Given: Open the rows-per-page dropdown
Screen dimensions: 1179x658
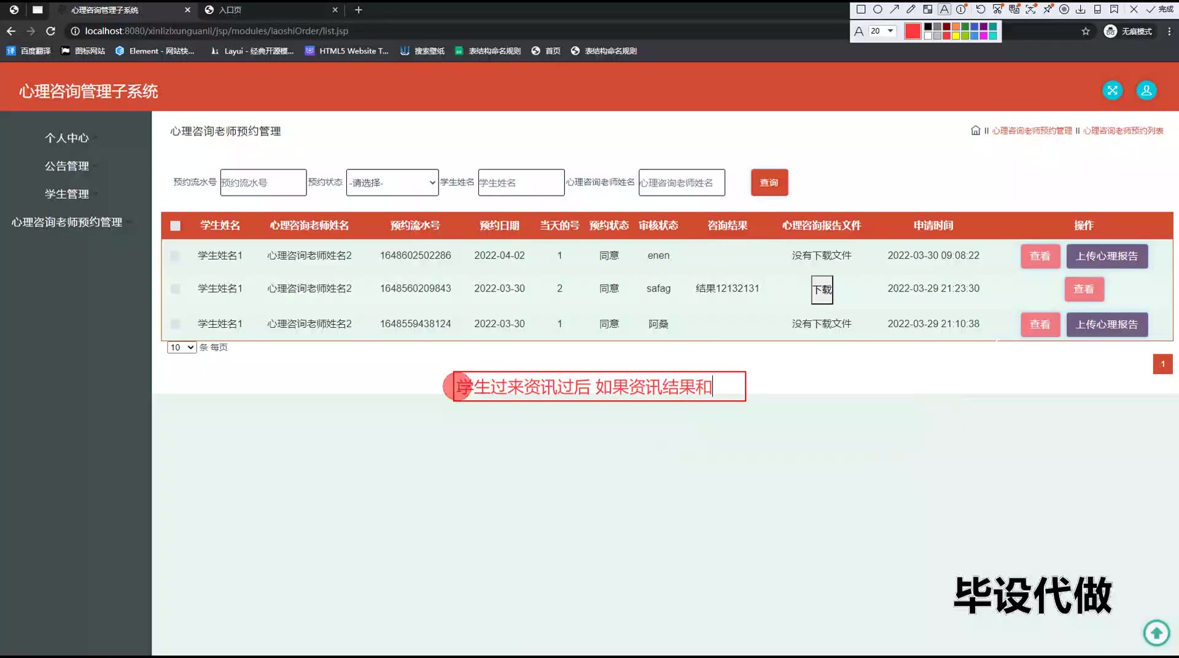Looking at the screenshot, I should [182, 347].
